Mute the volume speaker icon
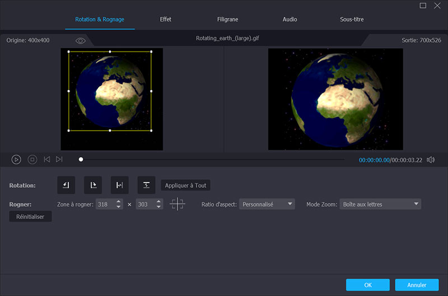 (431, 160)
